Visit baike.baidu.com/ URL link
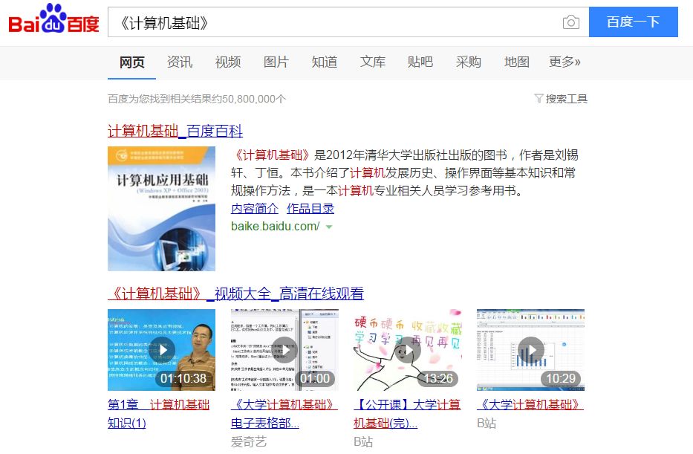 pos(275,227)
